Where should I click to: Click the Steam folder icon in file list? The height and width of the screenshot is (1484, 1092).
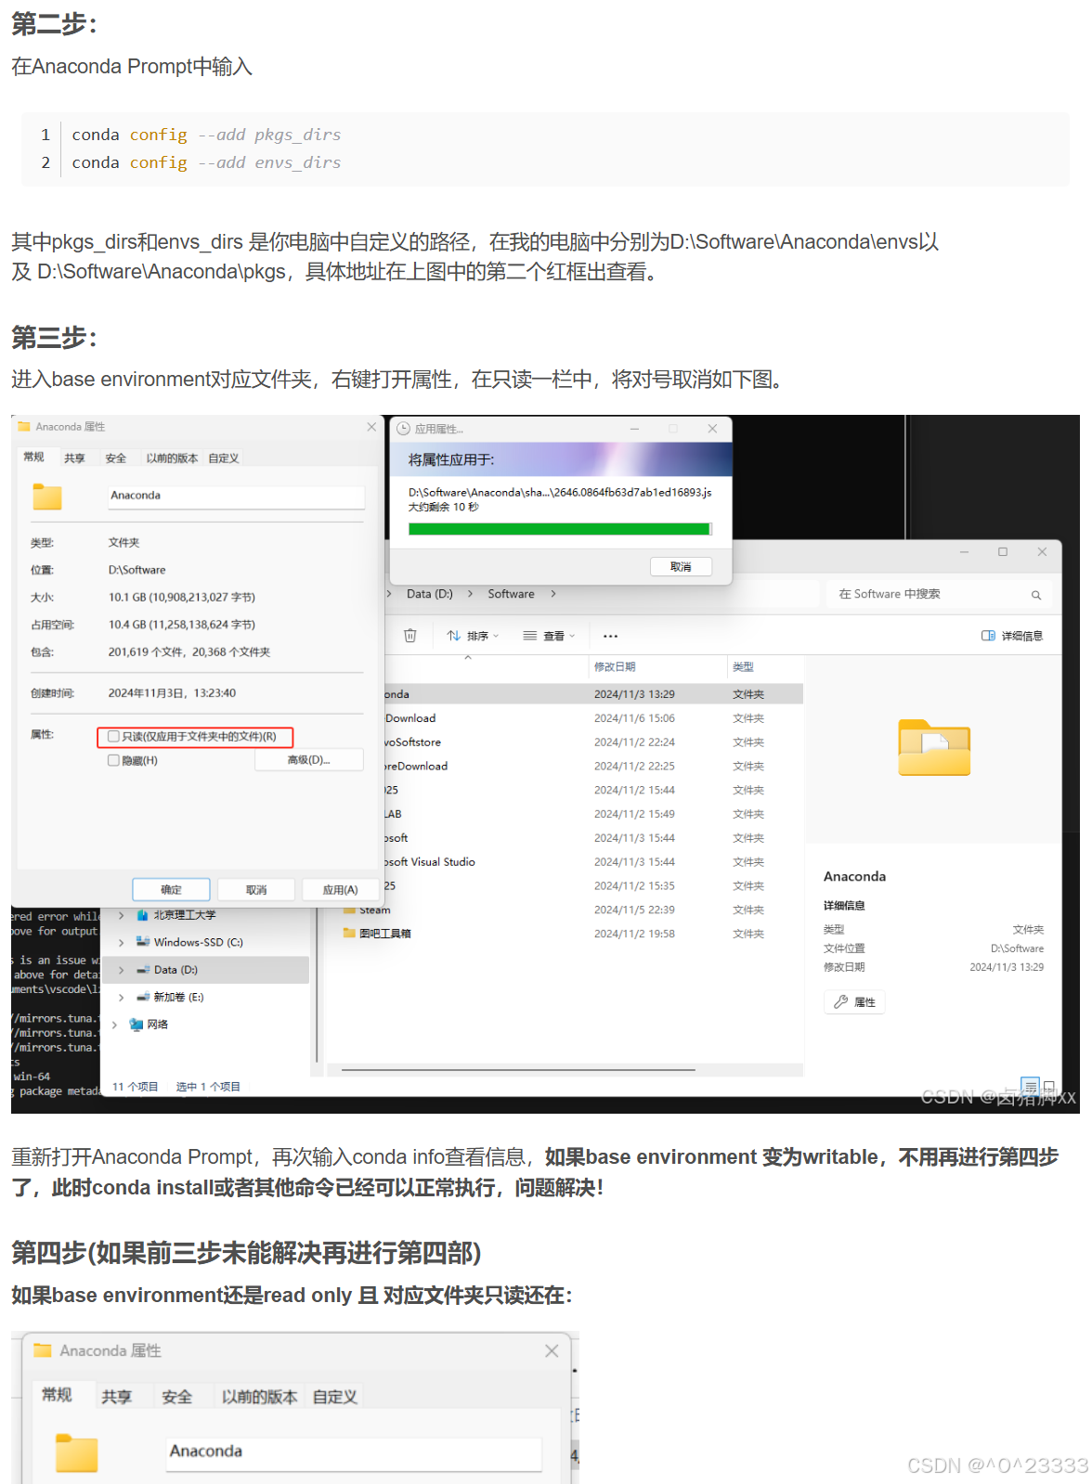coord(350,910)
